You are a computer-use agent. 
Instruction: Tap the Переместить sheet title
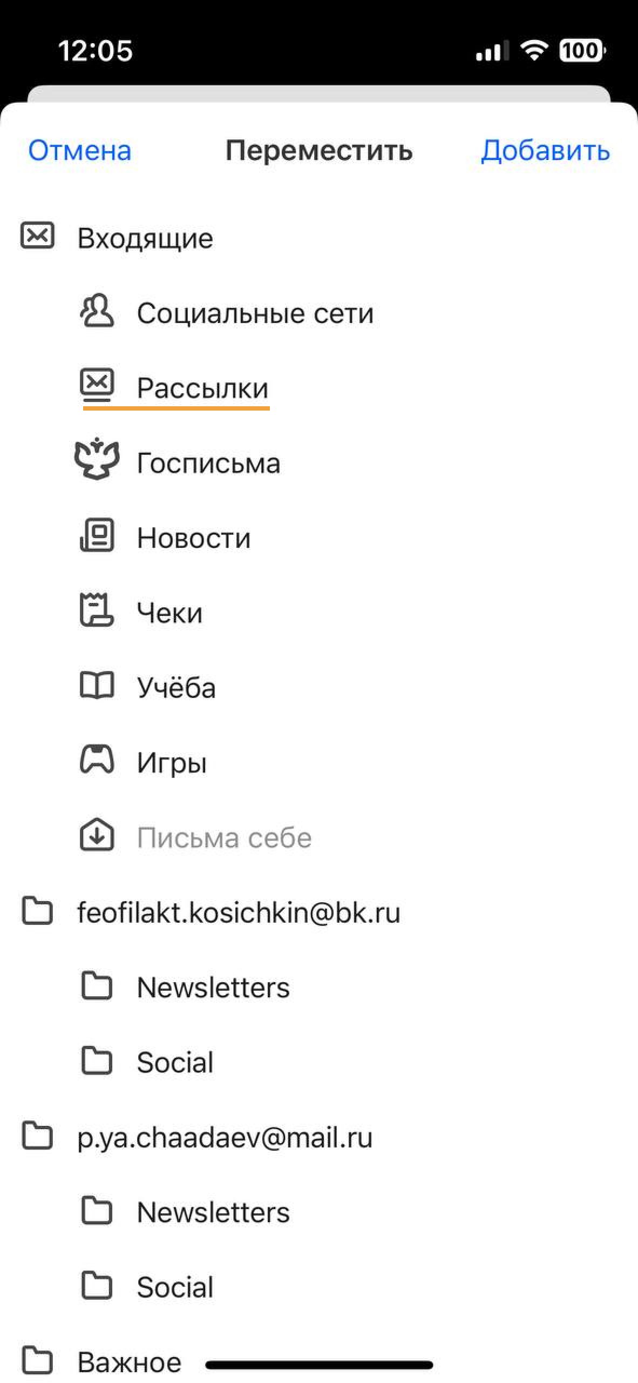coord(319,151)
